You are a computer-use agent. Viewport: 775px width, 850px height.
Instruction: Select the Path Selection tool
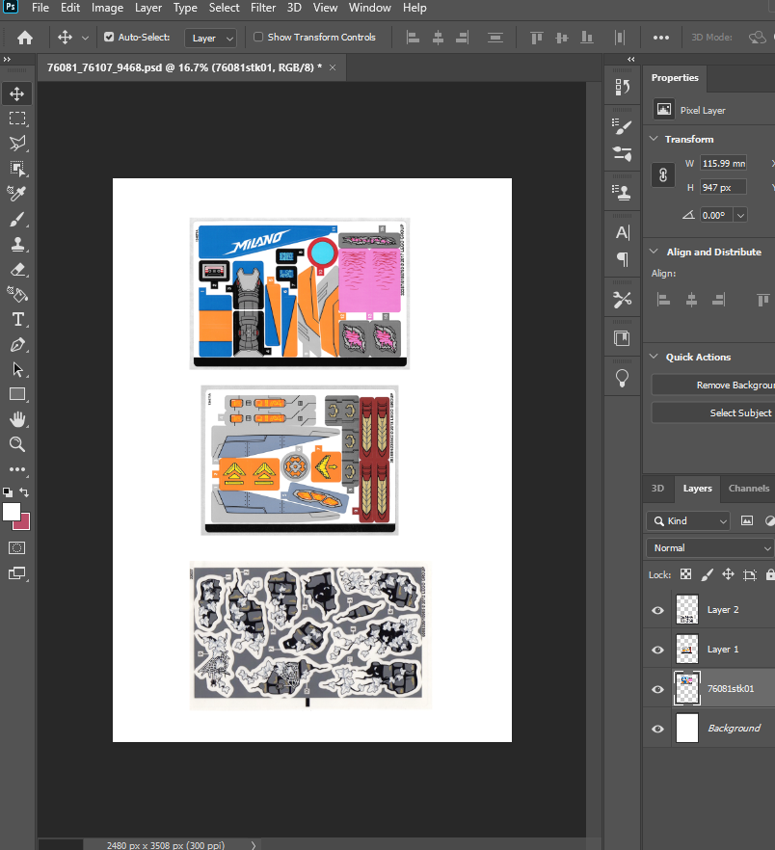[x=16, y=370]
